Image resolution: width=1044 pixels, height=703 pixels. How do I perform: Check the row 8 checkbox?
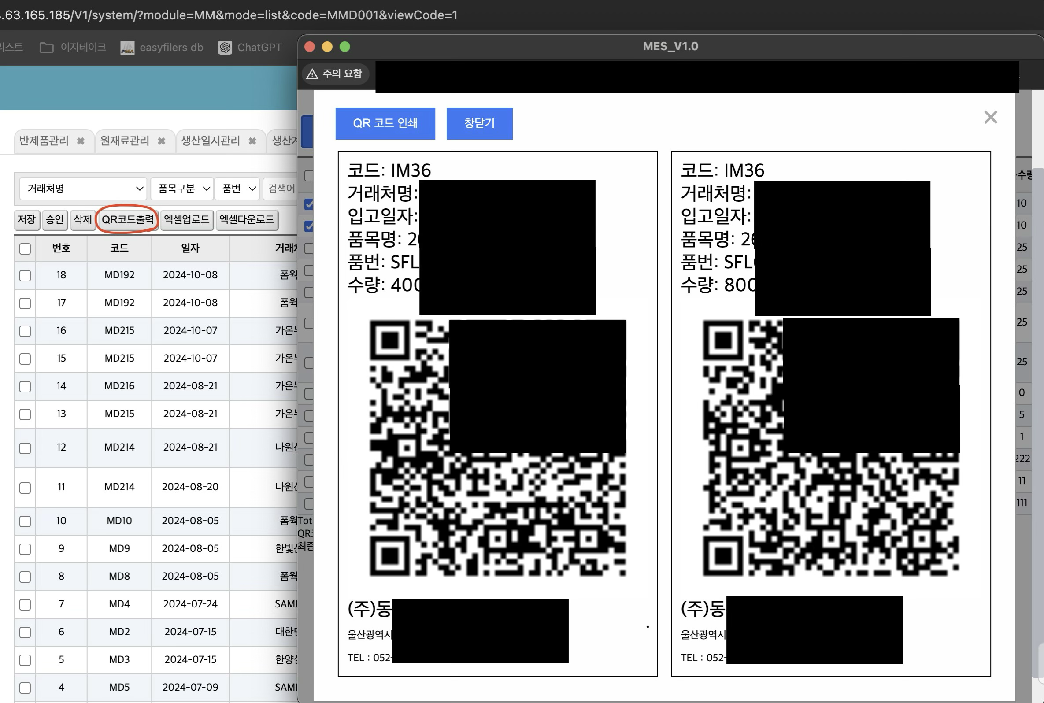pyautogui.click(x=25, y=577)
